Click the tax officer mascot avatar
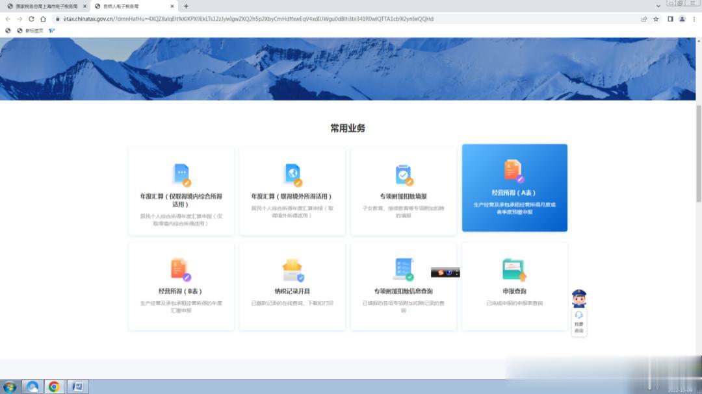 coord(579,299)
